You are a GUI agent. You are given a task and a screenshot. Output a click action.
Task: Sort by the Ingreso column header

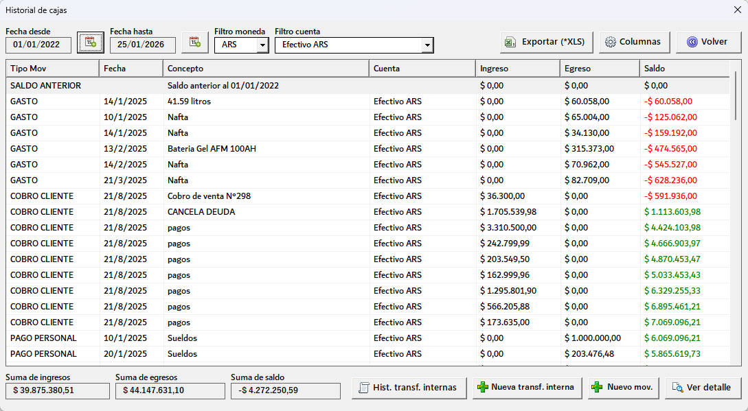[518, 69]
